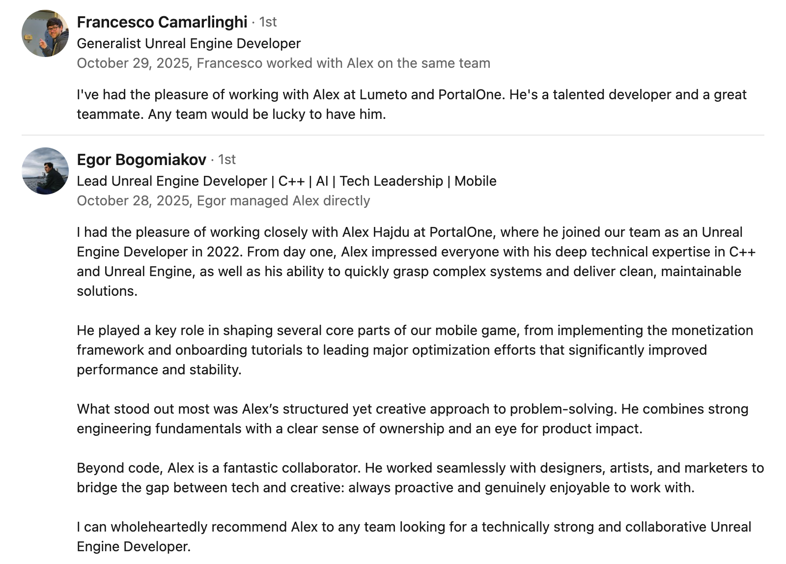The width and height of the screenshot is (786, 564).
Task: Click Francesco Camarlinghi's profile photo
Action: [45, 33]
